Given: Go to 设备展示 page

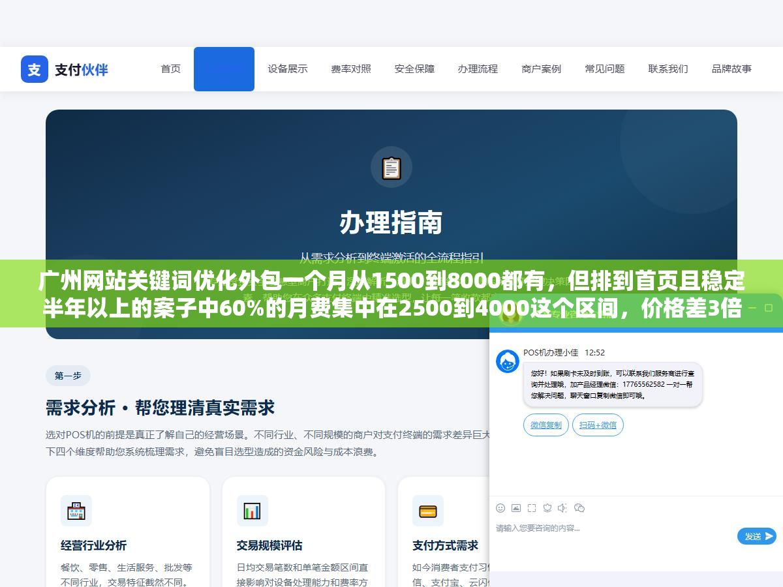Looking at the screenshot, I should click(x=288, y=68).
